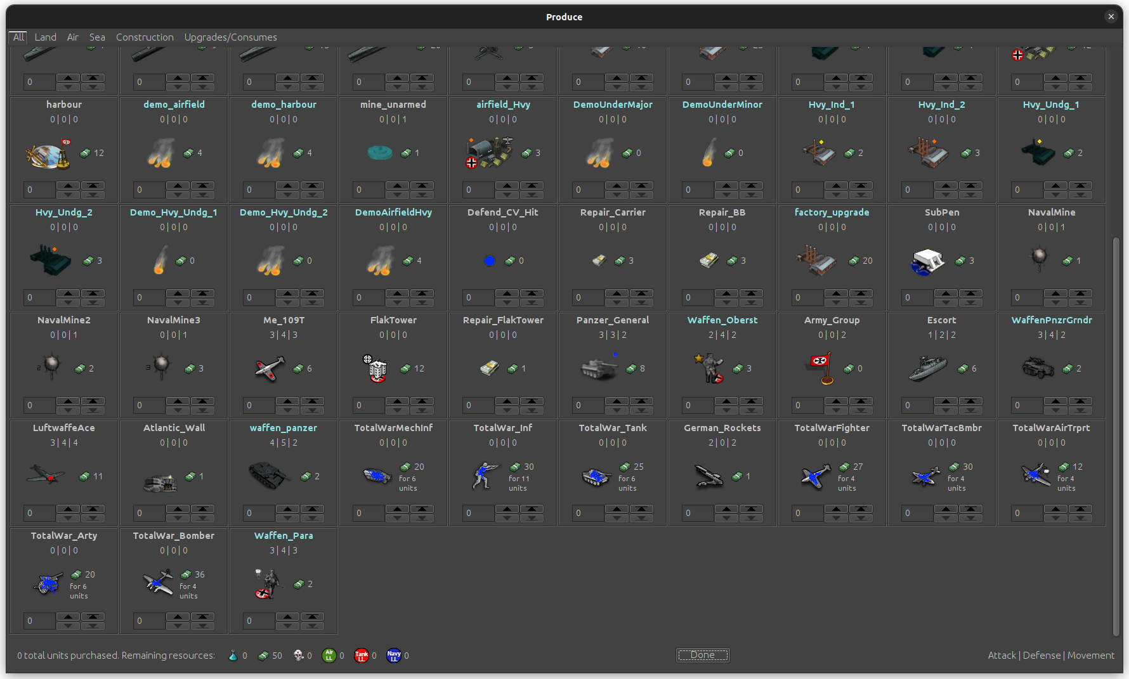The image size is (1129, 679).
Task: Close the Produce dialog
Action: 1111,17
